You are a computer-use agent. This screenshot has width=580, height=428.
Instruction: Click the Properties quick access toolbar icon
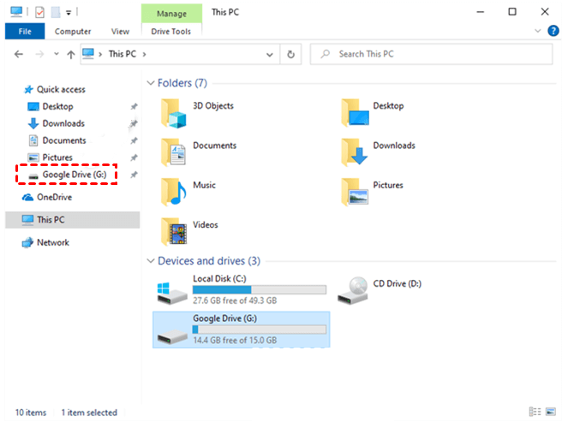point(39,12)
